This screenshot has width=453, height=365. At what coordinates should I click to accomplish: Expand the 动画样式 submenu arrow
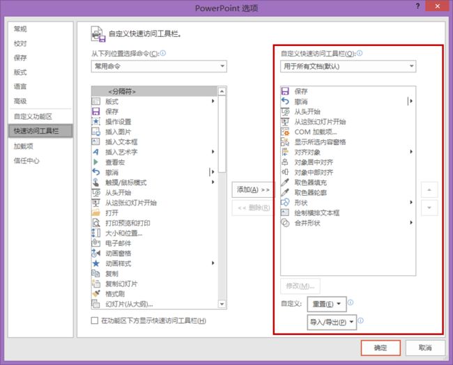tap(213, 263)
